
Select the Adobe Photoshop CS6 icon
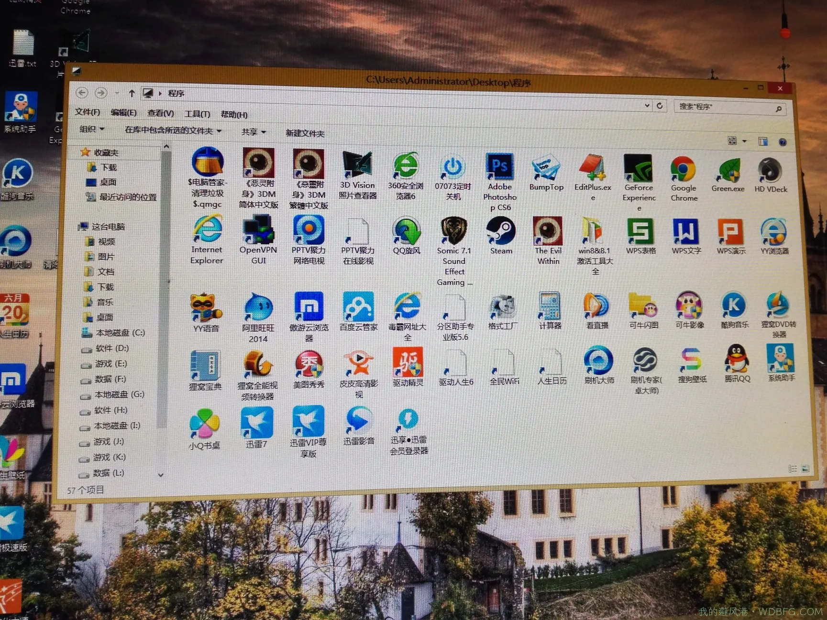tap(499, 167)
